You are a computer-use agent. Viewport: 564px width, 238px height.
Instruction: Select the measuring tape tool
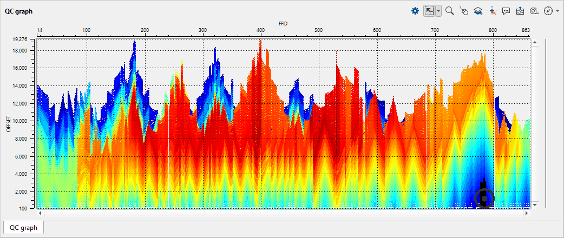pyautogui.click(x=534, y=10)
